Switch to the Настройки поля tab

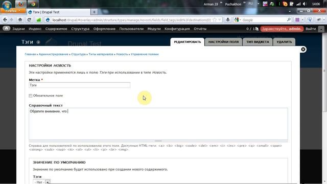pos(223,42)
